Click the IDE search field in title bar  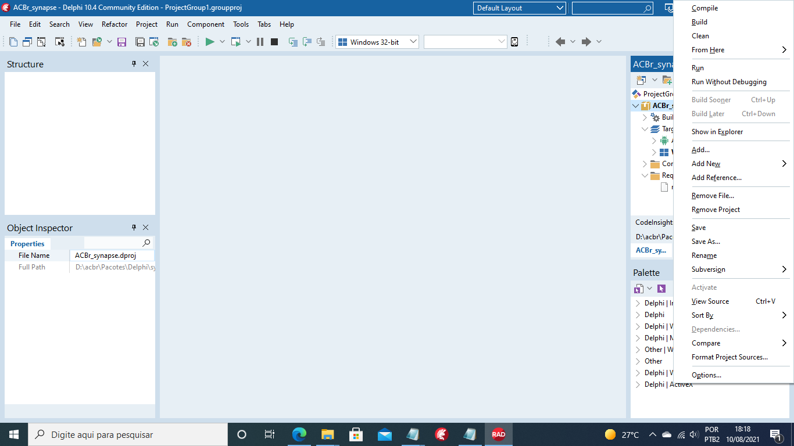[612, 8]
